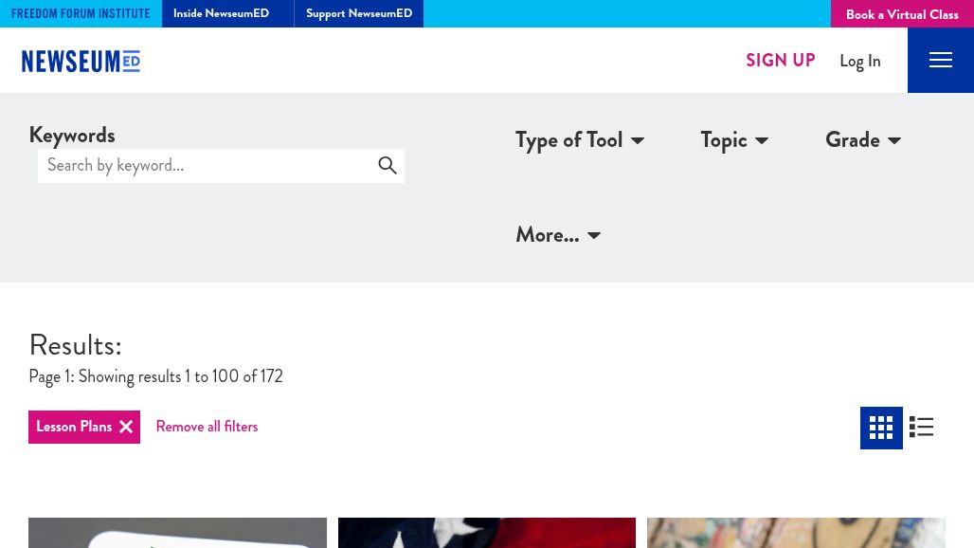Expand the More filters dropdown

pos(557,234)
